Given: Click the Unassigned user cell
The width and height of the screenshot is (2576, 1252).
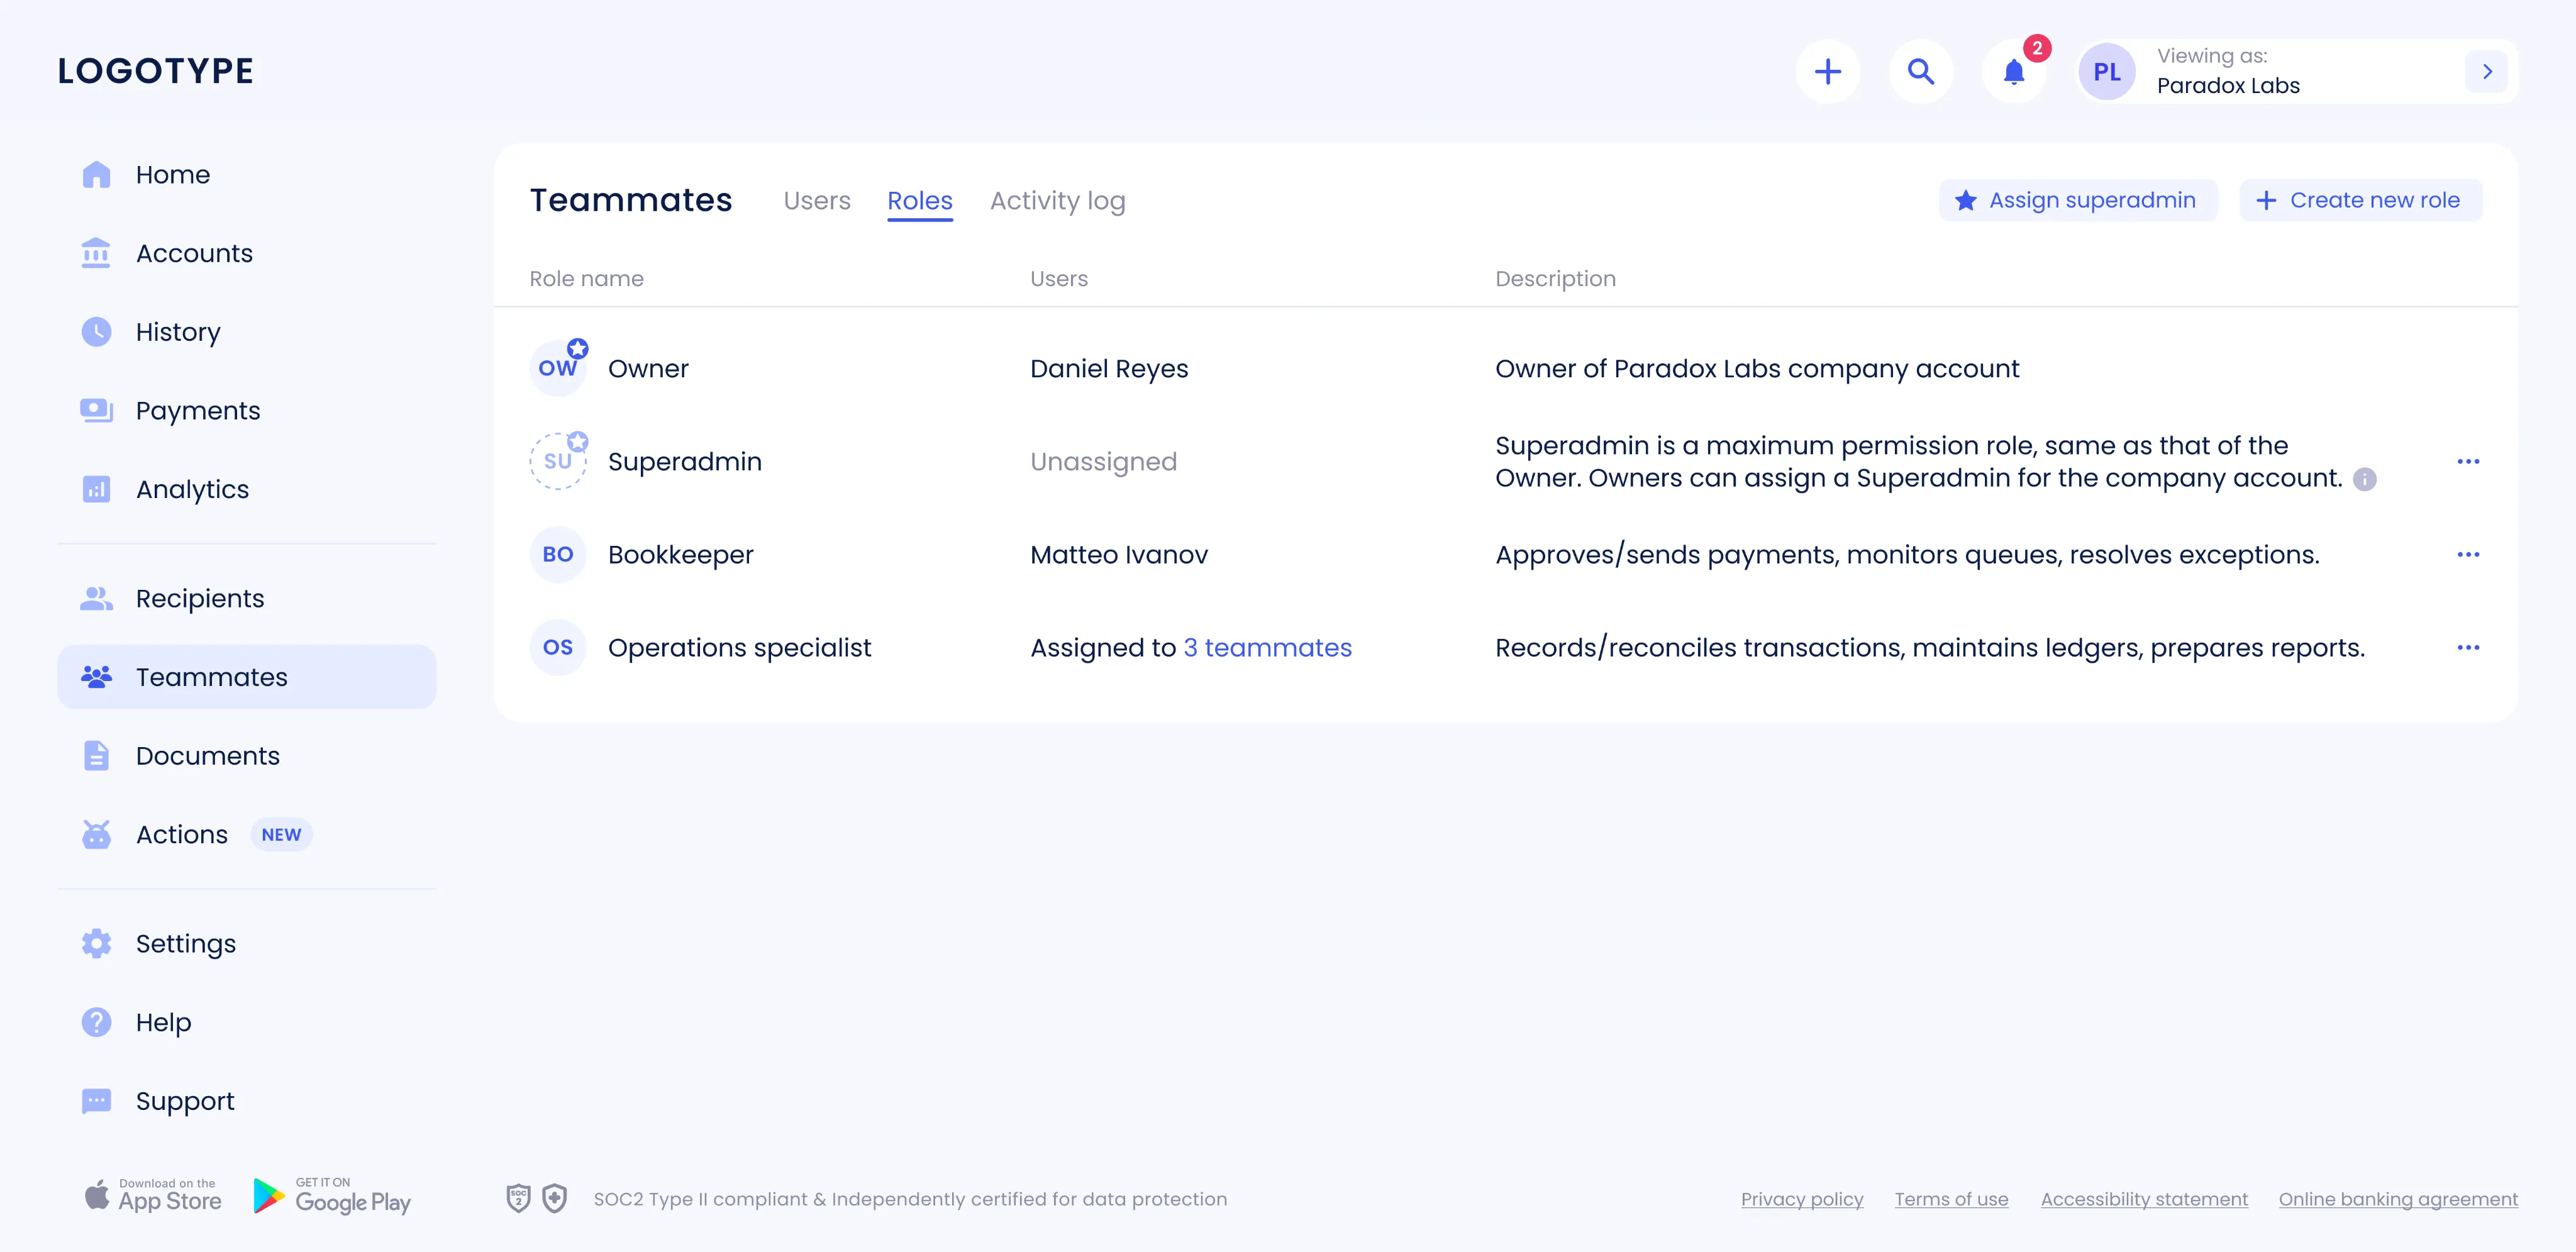Looking at the screenshot, I should pyautogui.click(x=1103, y=462).
